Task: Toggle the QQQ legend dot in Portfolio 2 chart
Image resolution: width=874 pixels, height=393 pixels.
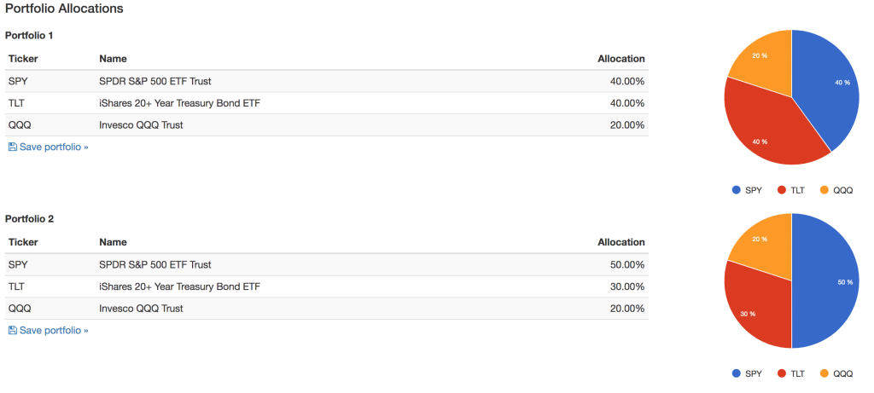Action: coord(824,373)
